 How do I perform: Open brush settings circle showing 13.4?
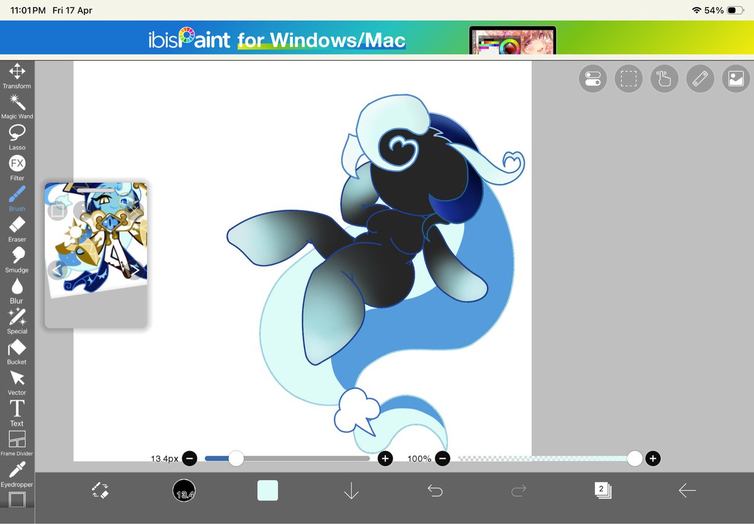pyautogui.click(x=184, y=491)
